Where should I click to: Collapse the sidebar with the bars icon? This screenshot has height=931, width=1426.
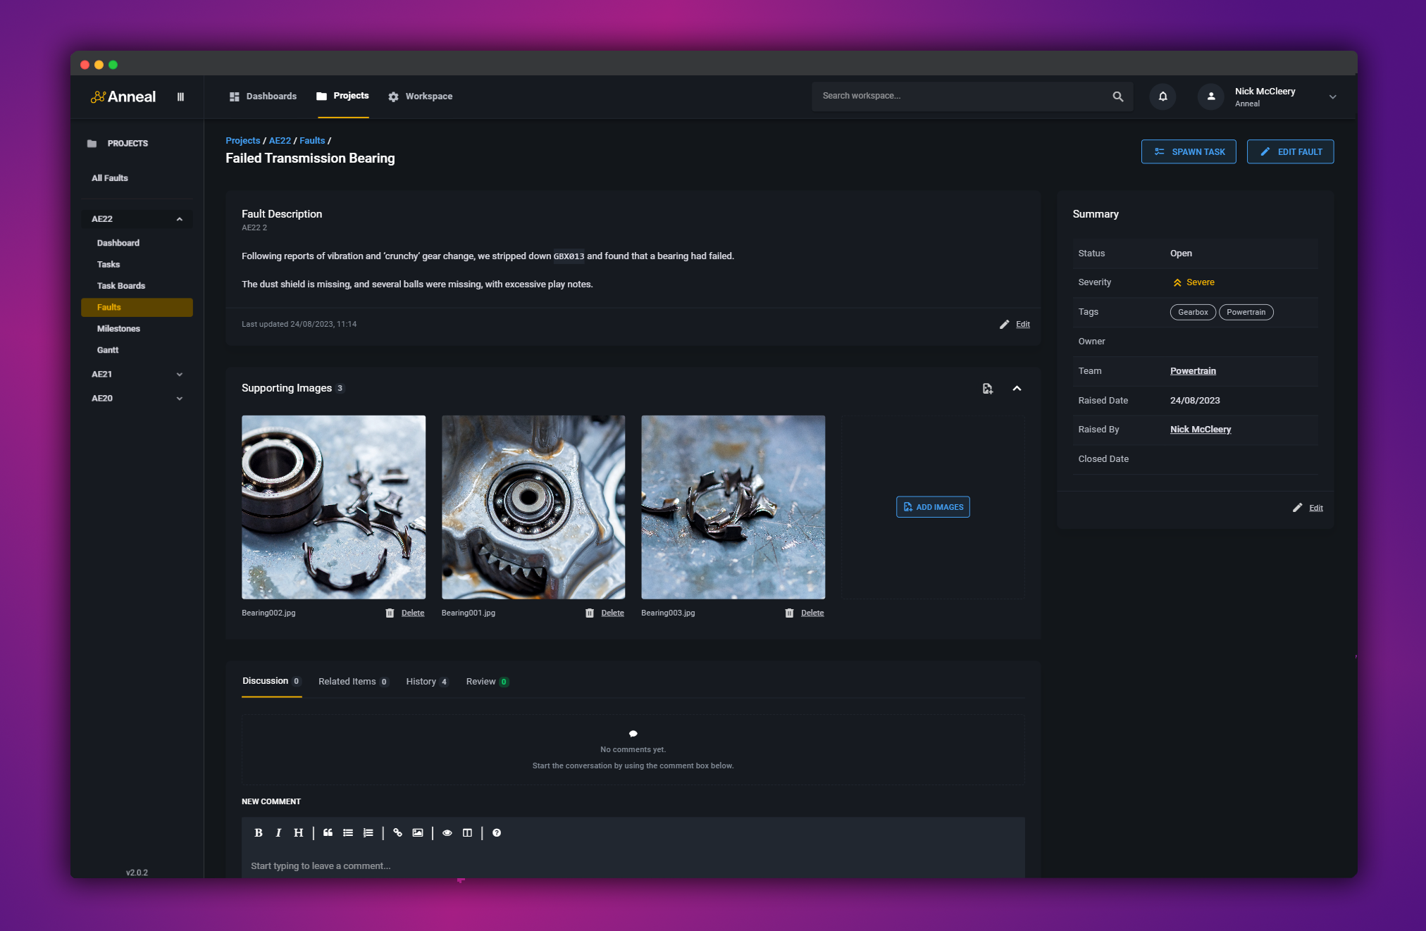click(x=180, y=96)
